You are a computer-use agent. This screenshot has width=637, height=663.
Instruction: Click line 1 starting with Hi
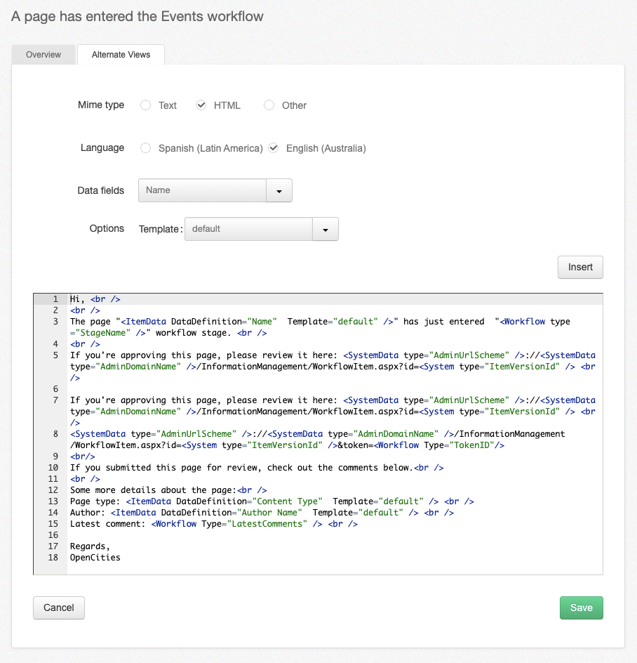tap(91, 298)
